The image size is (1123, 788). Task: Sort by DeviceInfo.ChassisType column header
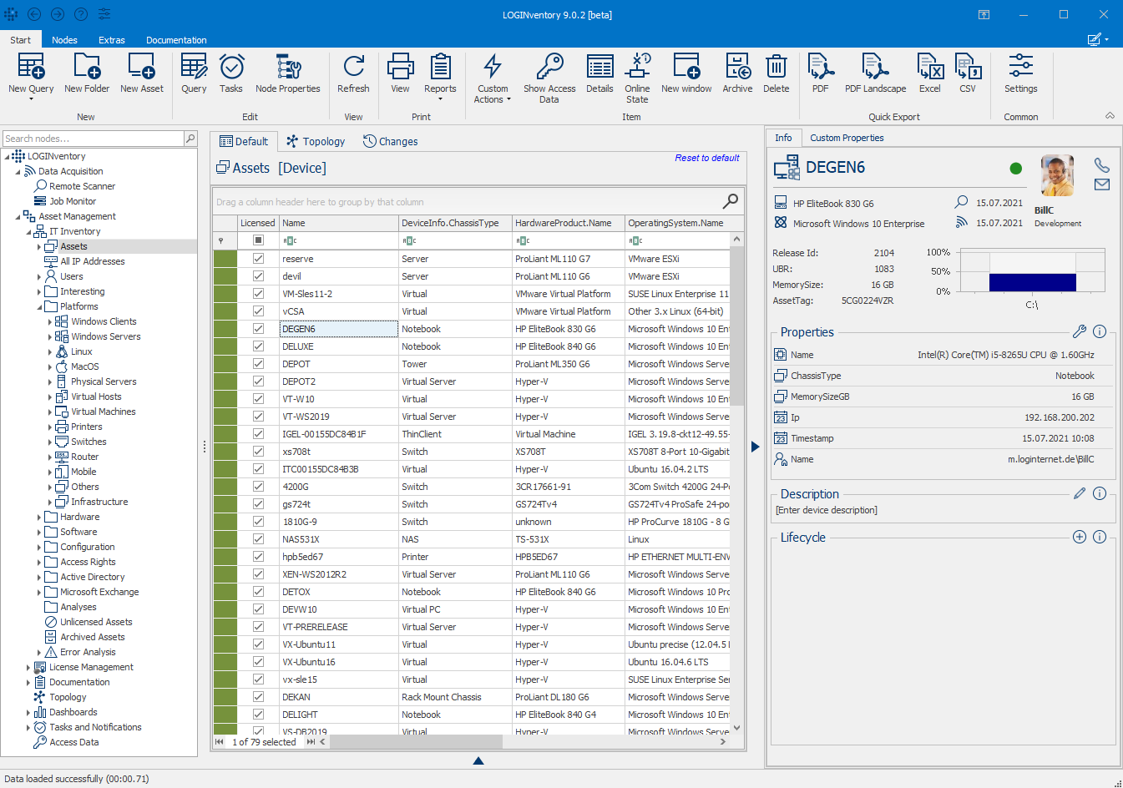coord(455,223)
